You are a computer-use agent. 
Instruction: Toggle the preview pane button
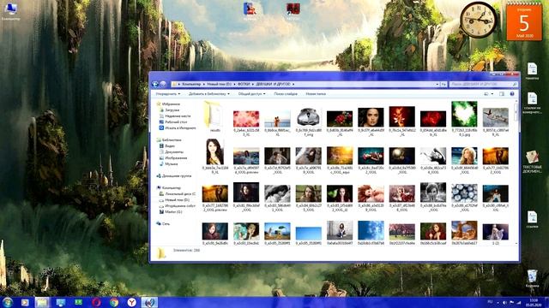pos(502,94)
